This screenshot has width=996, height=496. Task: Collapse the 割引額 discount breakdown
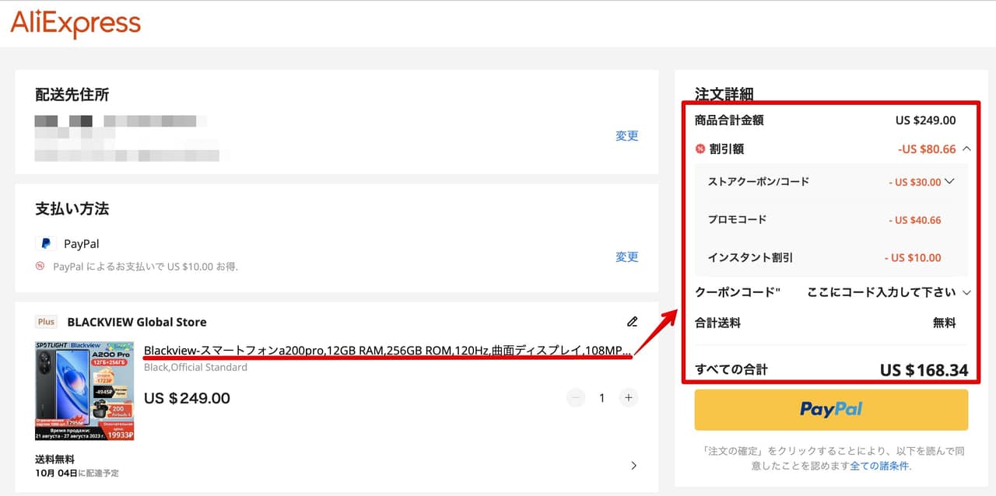point(966,148)
